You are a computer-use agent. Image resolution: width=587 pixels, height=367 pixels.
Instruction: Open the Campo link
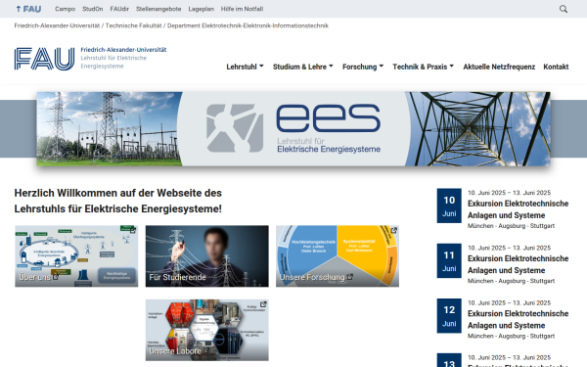[65, 9]
